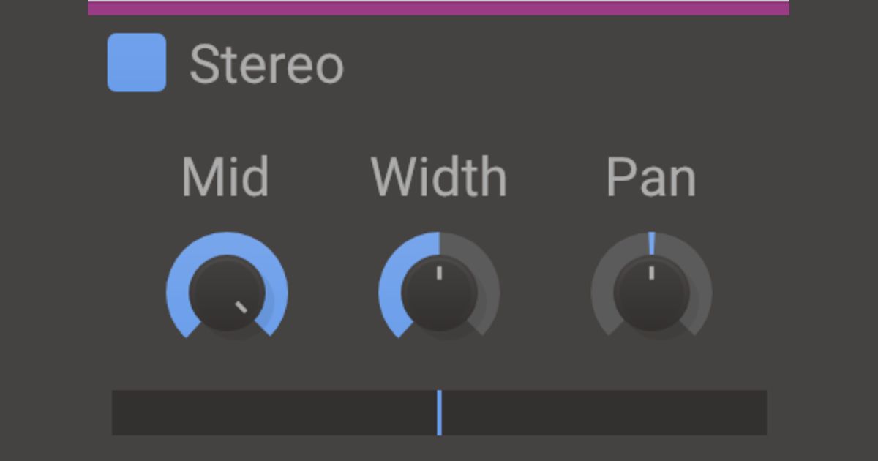This screenshot has width=878, height=461.
Task: Click the blue marker at the top of the Pan ring
Action: [651, 243]
